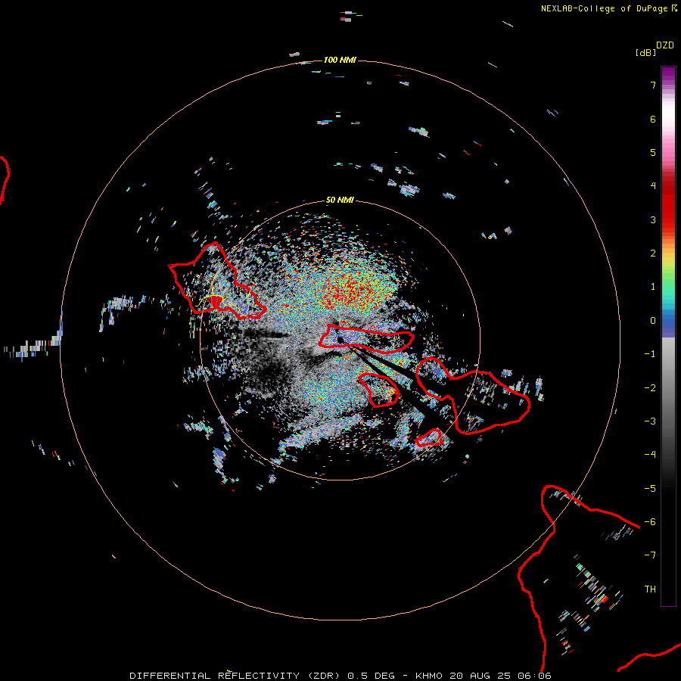
Task: Click the TH threshold label on scale
Action: [x=650, y=589]
